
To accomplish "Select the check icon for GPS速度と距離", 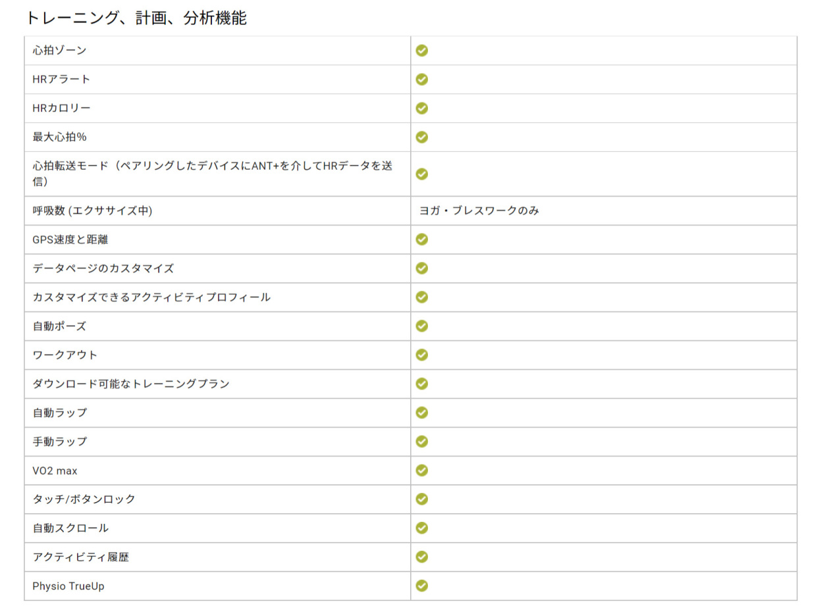I will [422, 240].
